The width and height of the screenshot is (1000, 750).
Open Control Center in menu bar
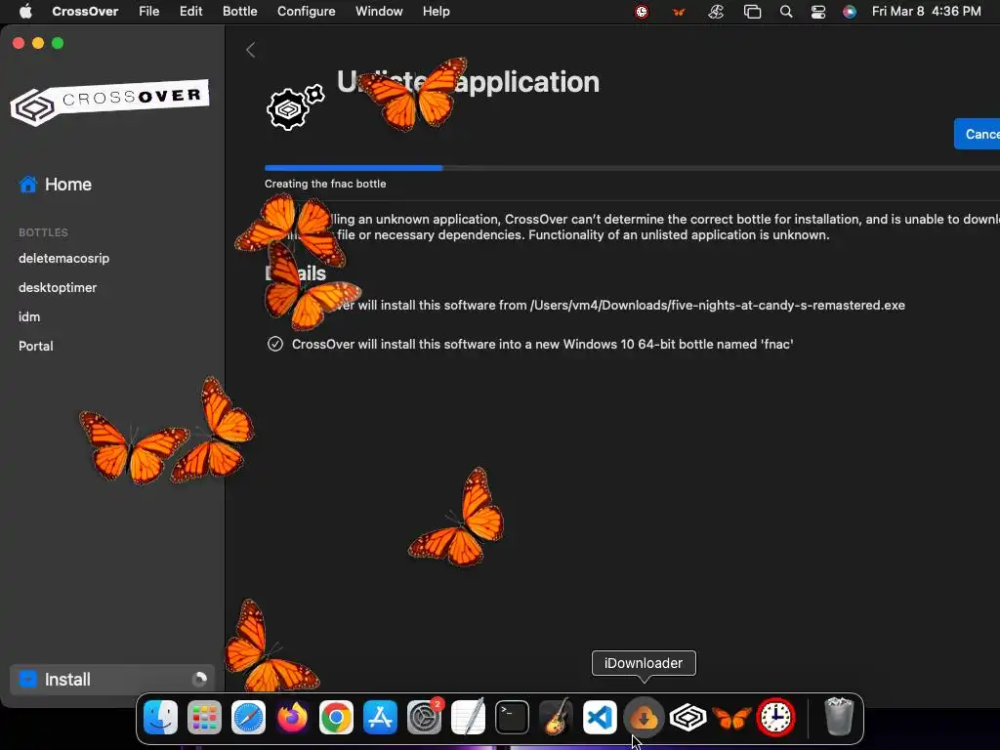818,12
